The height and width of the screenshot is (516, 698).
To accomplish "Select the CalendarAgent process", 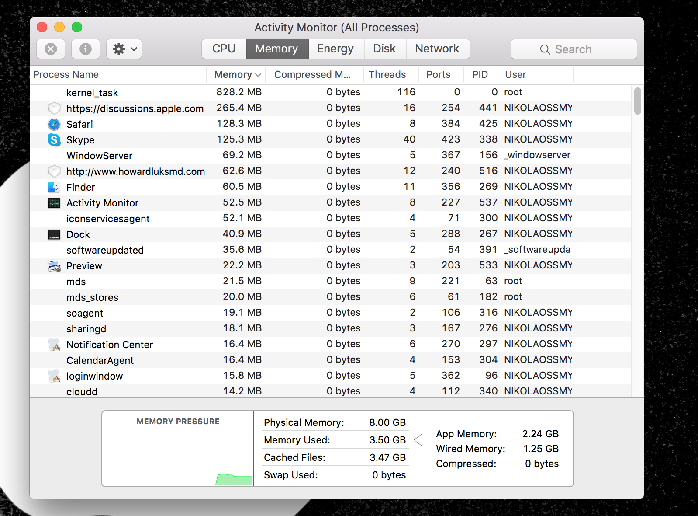I will click(330, 360).
